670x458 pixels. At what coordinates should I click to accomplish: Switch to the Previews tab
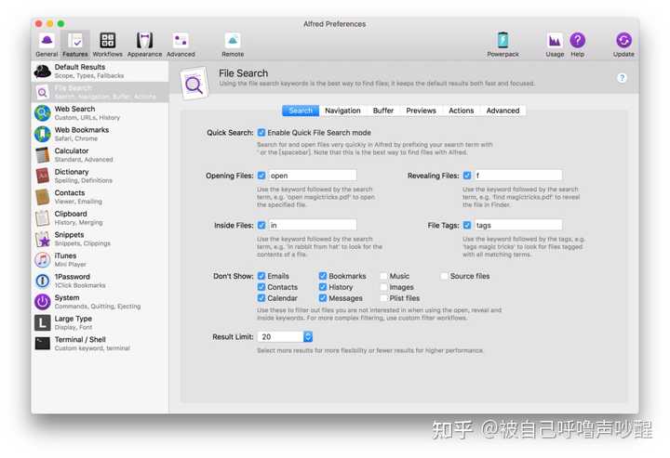[x=421, y=111]
